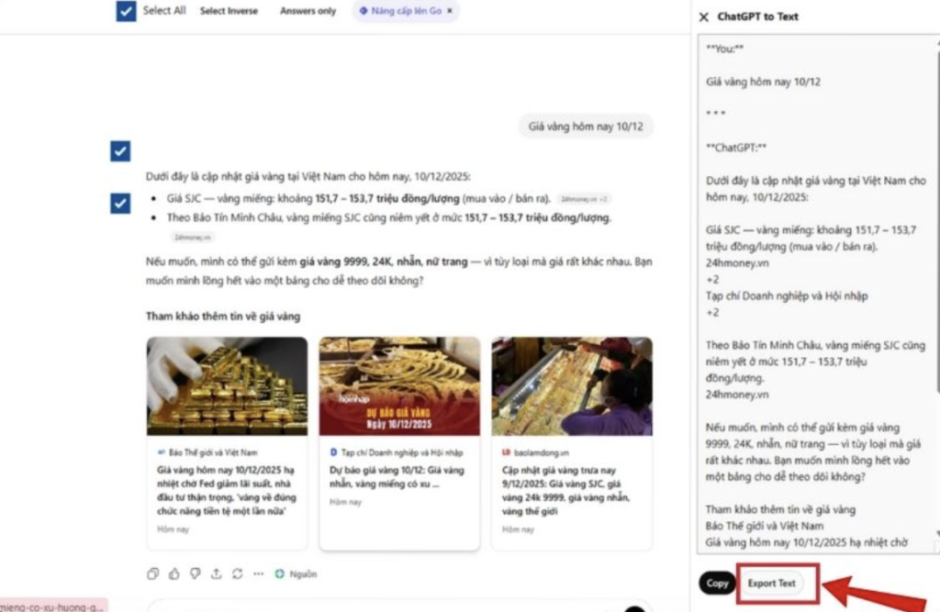Click the thumbs down icon

pyautogui.click(x=196, y=573)
